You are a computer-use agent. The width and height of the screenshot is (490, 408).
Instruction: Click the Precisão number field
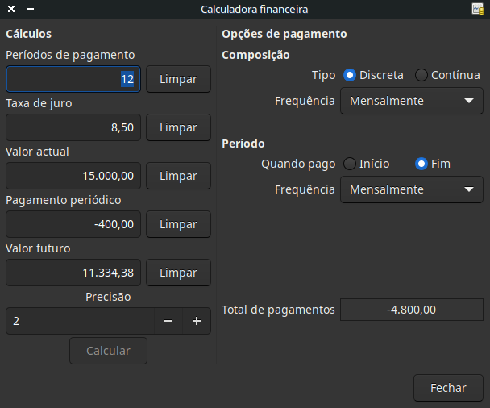click(81, 321)
